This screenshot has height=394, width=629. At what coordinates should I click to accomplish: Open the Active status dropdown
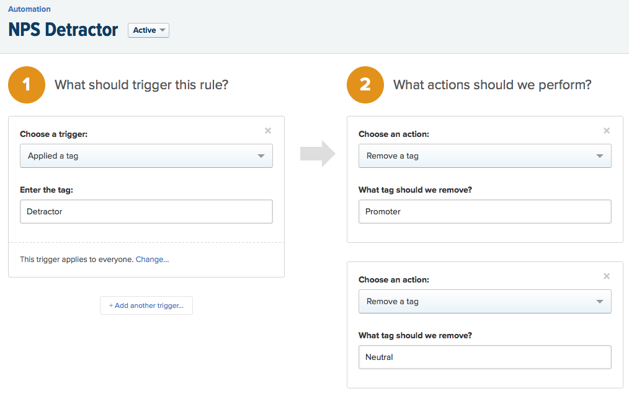[x=148, y=30]
